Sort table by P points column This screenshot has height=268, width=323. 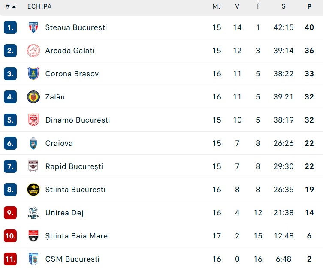[309, 6]
